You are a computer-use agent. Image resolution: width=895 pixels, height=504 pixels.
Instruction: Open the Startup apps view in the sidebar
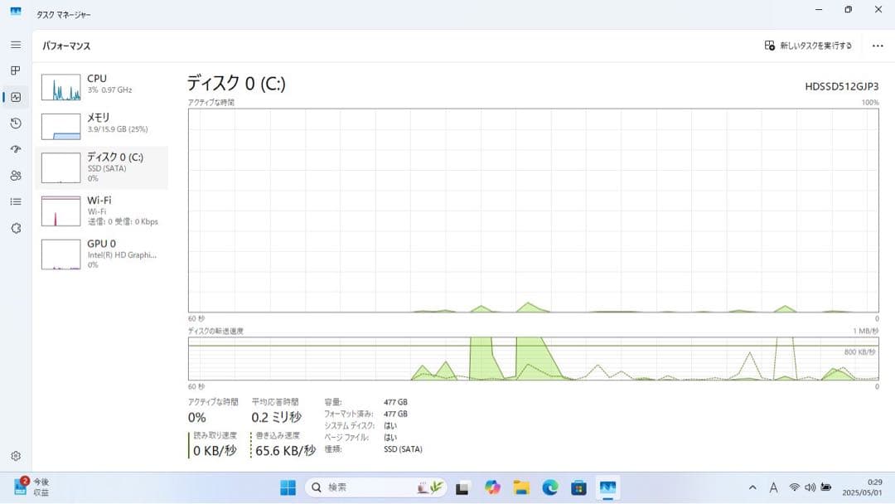click(15, 149)
